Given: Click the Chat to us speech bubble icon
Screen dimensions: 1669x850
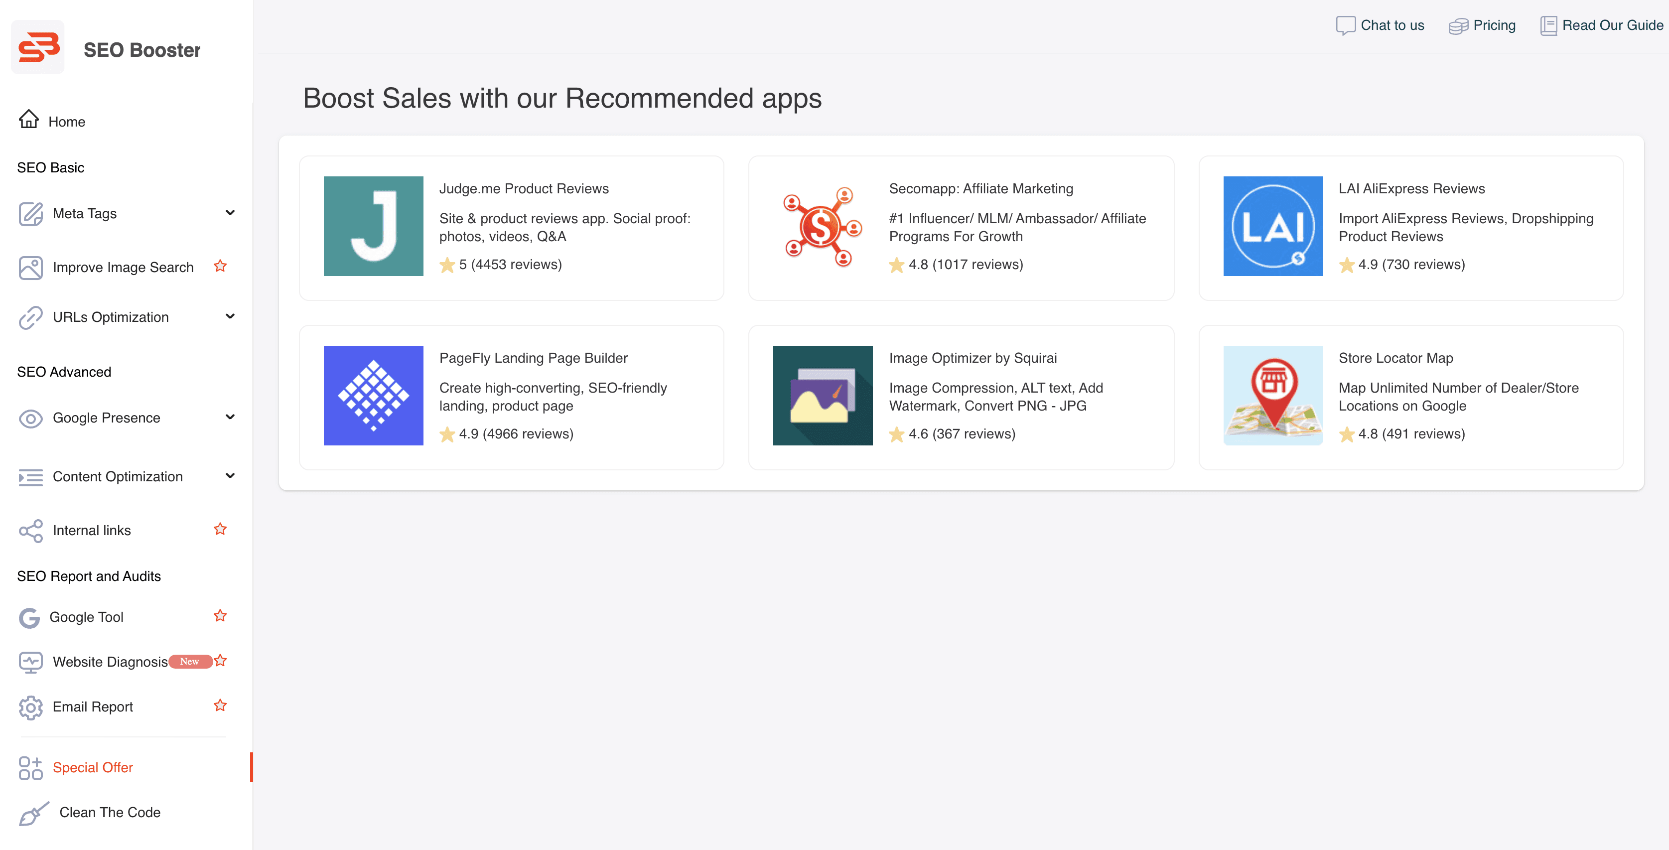Looking at the screenshot, I should 1345,25.
